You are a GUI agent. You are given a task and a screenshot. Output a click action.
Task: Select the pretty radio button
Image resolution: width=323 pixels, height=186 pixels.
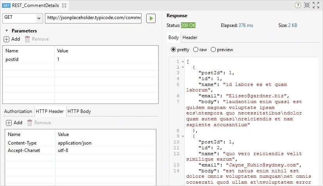coord(173,50)
